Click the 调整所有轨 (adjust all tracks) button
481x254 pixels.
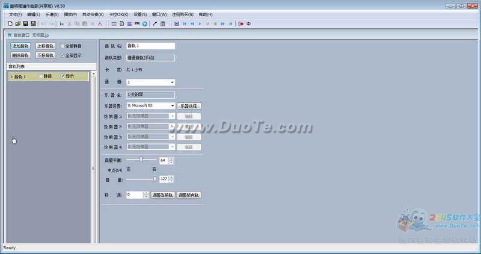tap(189, 195)
